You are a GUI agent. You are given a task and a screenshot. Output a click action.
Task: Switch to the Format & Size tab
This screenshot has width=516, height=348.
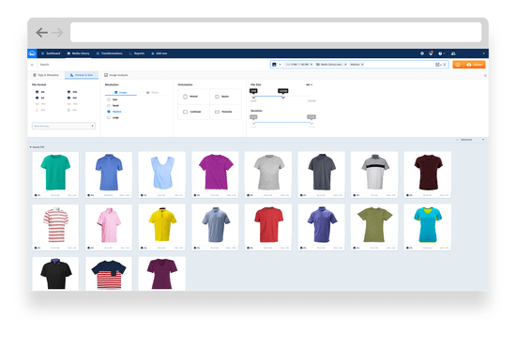click(82, 75)
